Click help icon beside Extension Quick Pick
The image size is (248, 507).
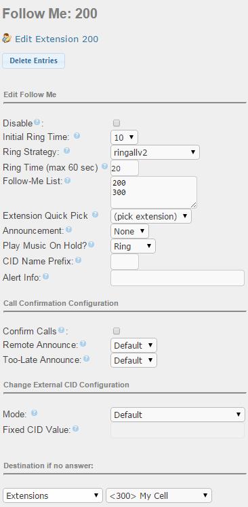95,215
